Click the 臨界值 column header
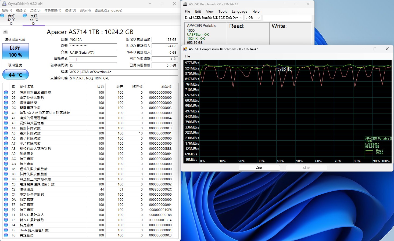394x241 pixels. click(x=134, y=86)
